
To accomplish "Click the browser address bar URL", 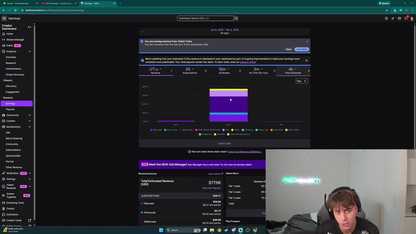I will click(55, 10).
